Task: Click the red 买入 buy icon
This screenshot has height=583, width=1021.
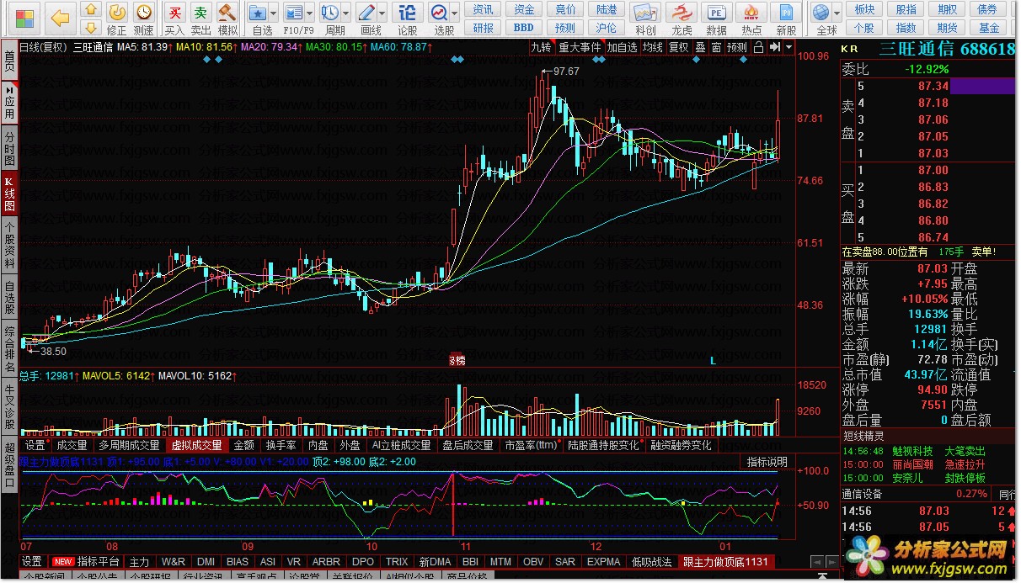Action: 174,12
